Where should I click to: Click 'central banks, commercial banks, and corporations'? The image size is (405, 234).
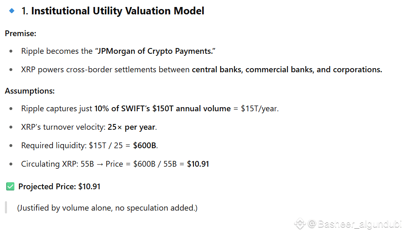287,69
